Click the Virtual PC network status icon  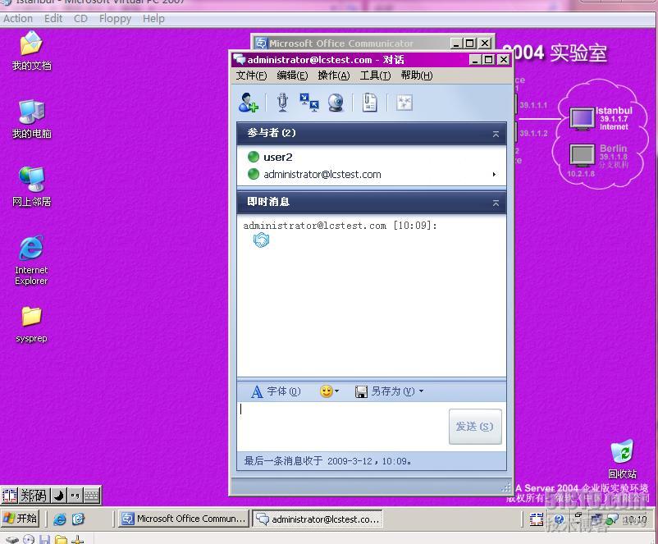tap(77, 539)
